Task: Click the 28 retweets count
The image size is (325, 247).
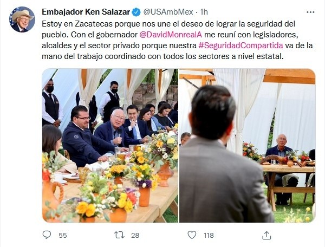Action: coord(135,236)
